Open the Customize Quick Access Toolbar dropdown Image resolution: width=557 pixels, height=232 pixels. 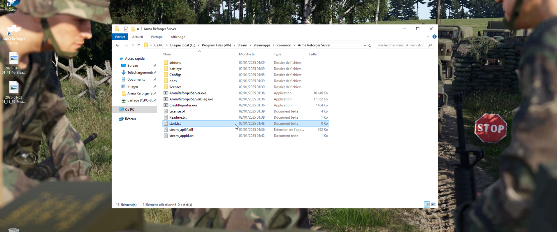point(138,29)
